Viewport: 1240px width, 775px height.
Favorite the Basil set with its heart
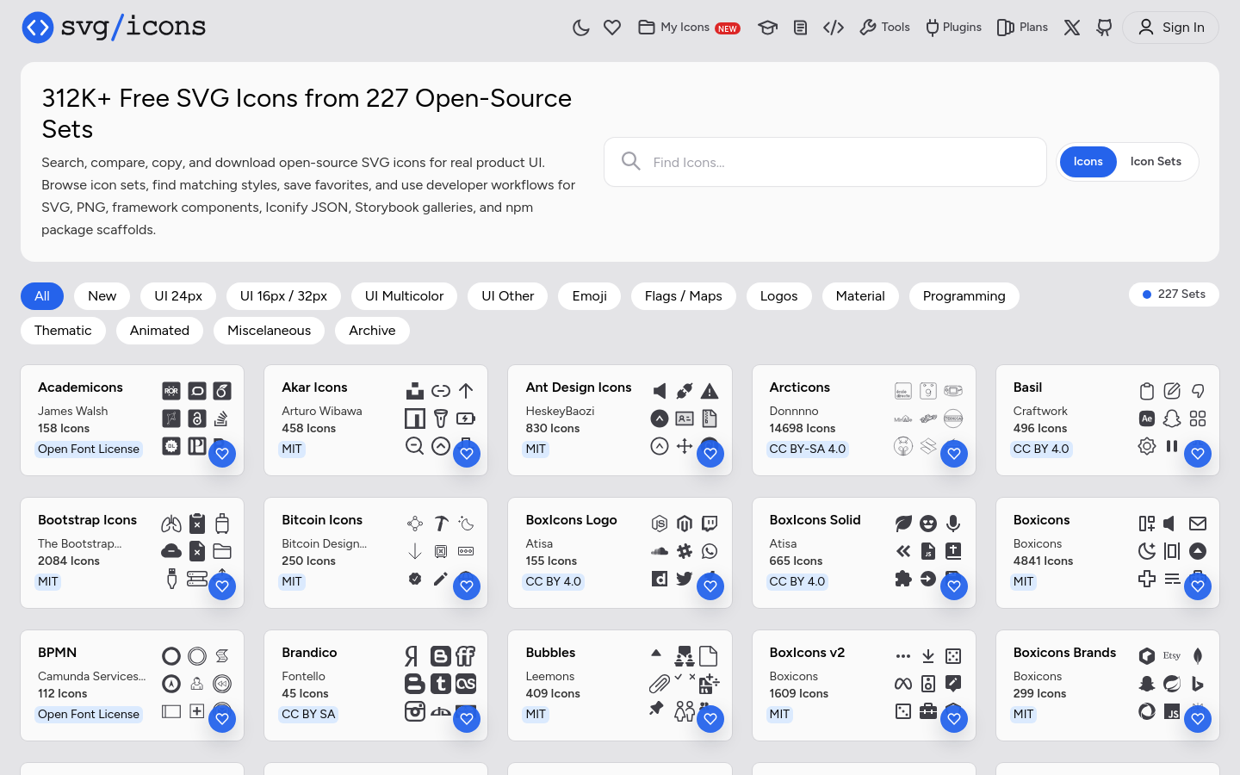tap(1198, 454)
